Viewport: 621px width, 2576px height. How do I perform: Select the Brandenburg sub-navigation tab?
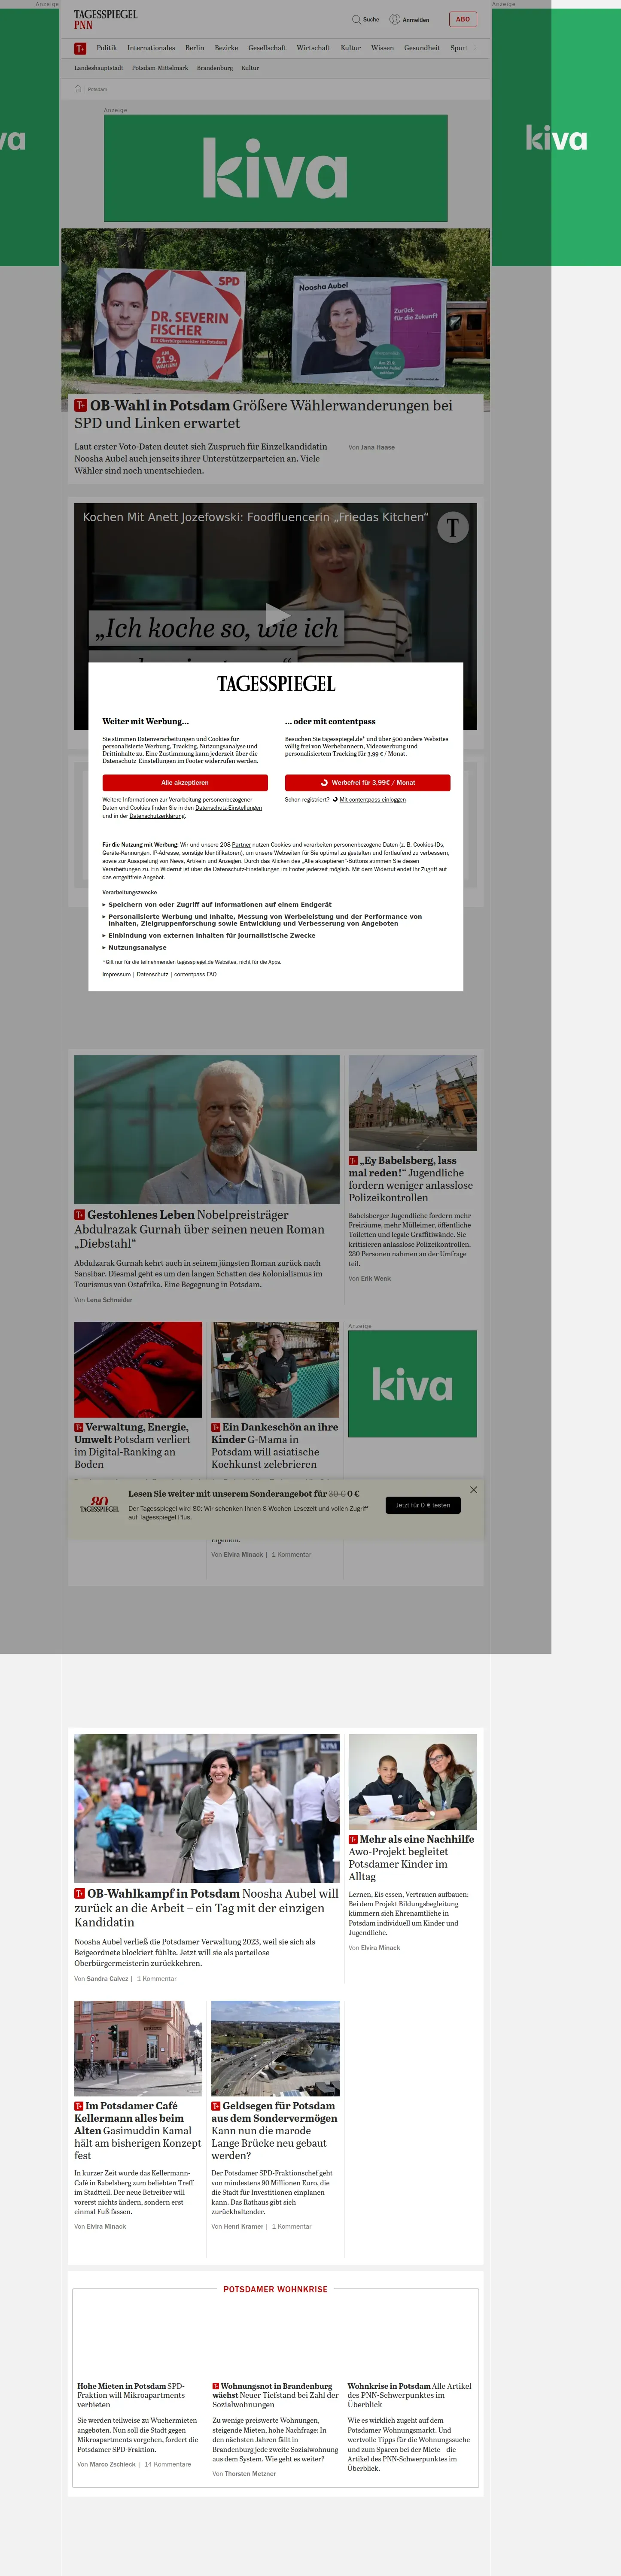[x=215, y=68]
